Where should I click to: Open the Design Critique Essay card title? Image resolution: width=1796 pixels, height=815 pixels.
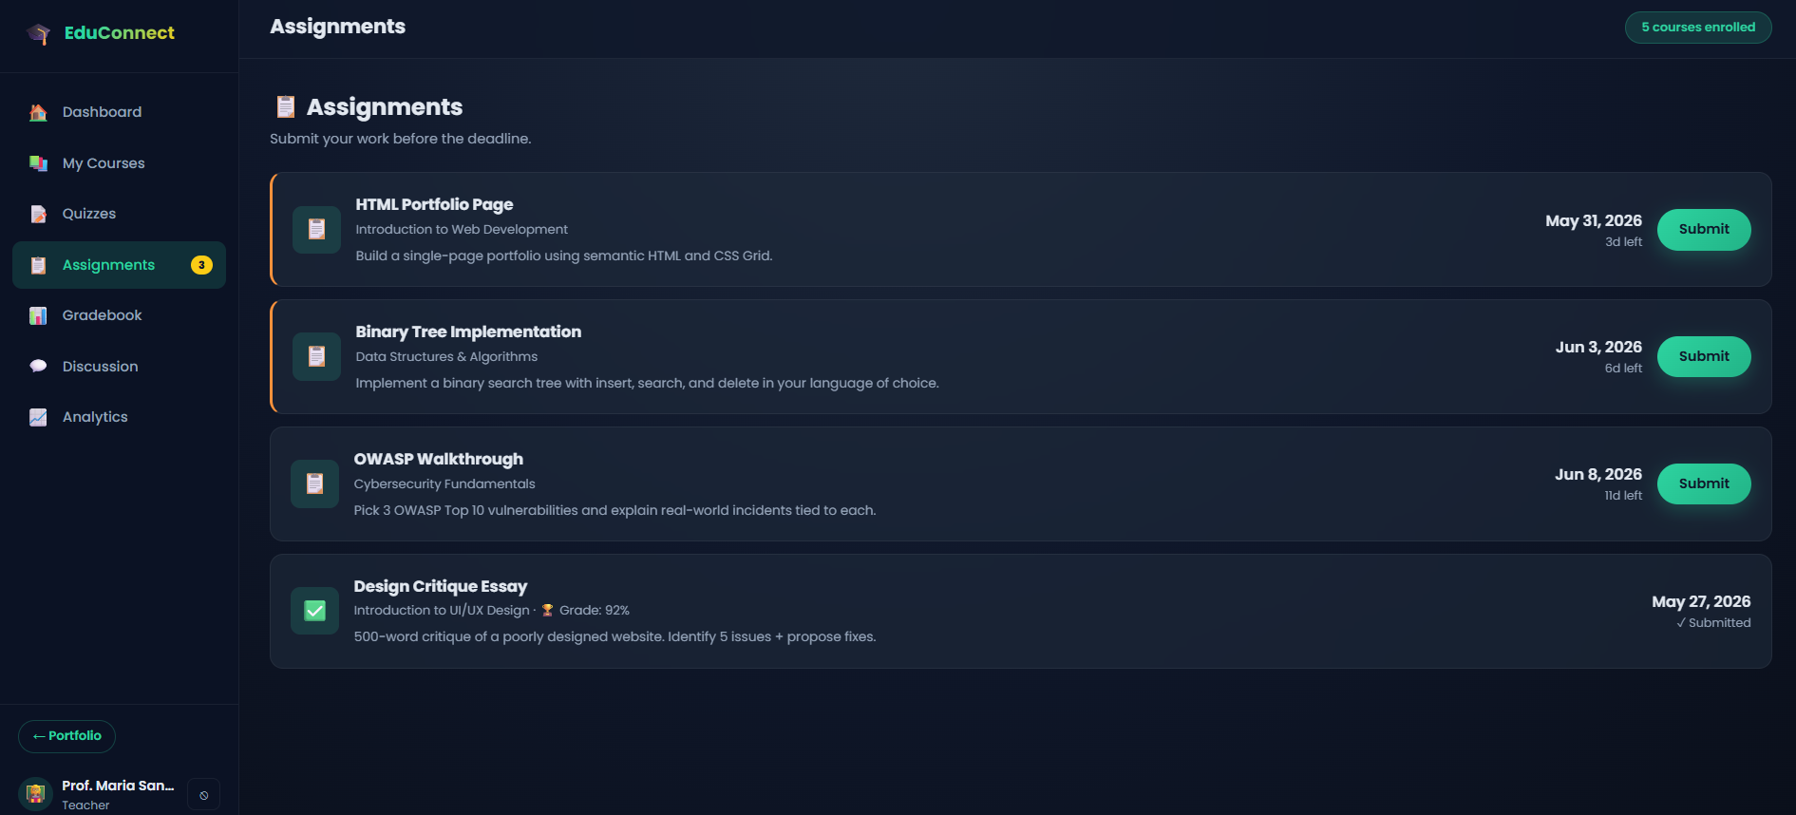441,586
